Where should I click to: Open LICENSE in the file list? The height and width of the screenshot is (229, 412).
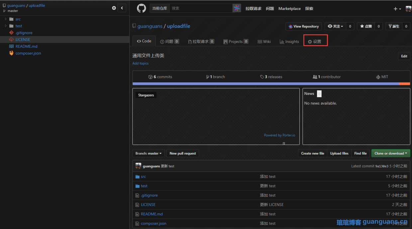pos(148,205)
